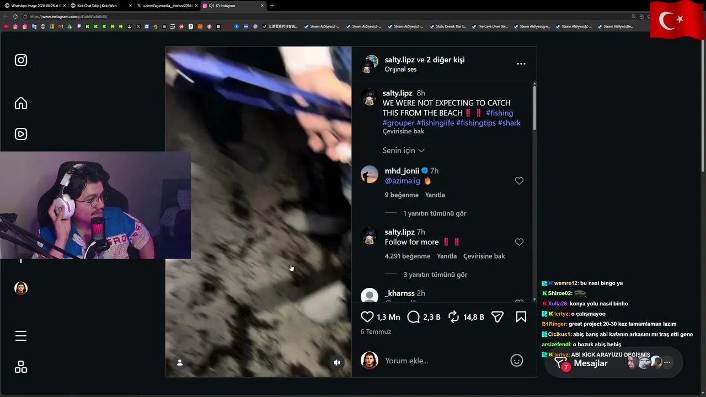Reload the page with the refresh icon
Viewport: 706px width, 397px height.
click(x=15, y=17)
